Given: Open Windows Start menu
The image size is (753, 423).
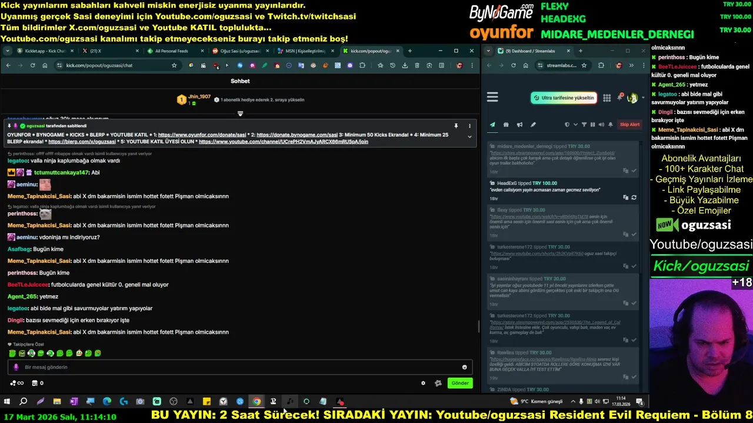Looking at the screenshot, I should [x=7, y=402].
